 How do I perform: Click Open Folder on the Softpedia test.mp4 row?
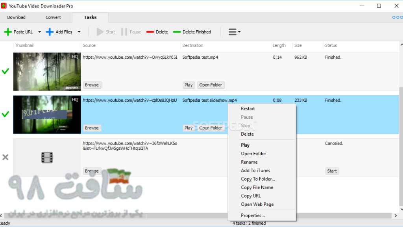pos(211,85)
